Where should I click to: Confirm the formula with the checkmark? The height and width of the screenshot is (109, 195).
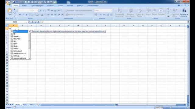coord(35,22)
